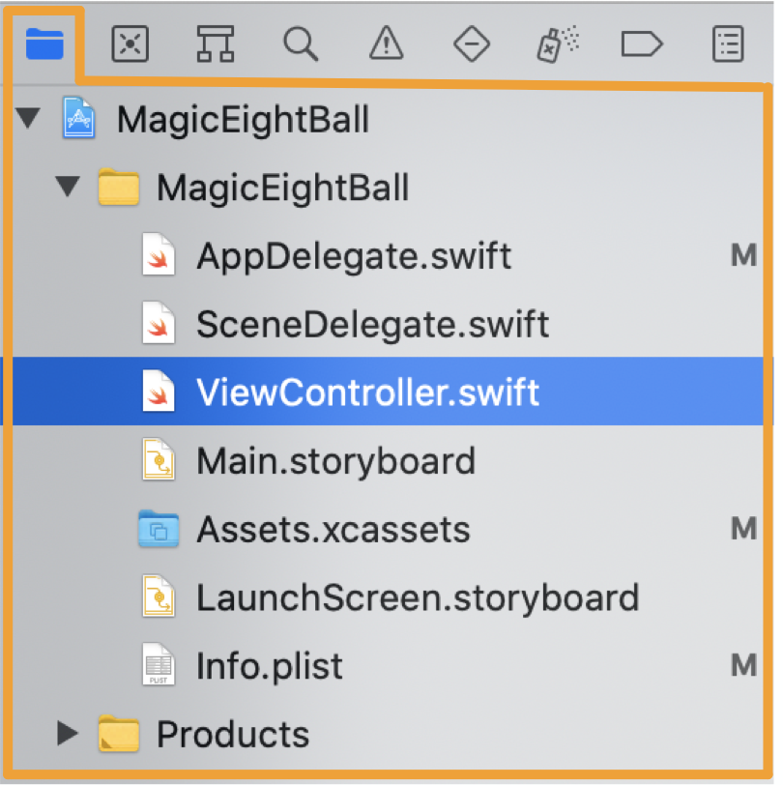Open the Test navigator diamond icon
Image resolution: width=783 pixels, height=785 pixels.
471,44
